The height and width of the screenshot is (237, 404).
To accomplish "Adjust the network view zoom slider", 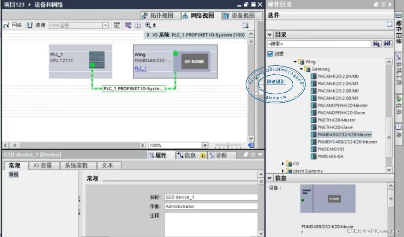I will coord(228,146).
